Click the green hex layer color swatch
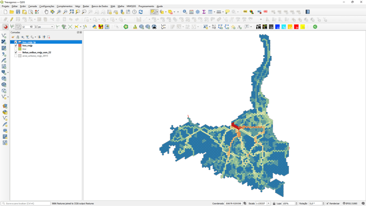Viewport: 366px width, 206px height. 20,49
